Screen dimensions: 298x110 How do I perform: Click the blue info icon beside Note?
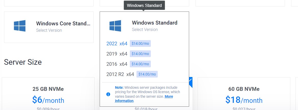coord(108,94)
